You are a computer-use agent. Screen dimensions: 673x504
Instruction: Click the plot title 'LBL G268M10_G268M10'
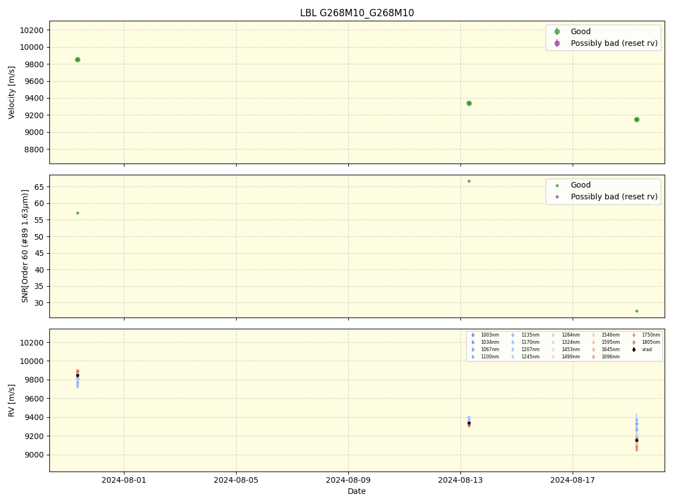click(357, 13)
